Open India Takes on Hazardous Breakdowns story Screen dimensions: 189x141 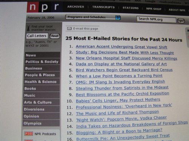(x=132, y=124)
